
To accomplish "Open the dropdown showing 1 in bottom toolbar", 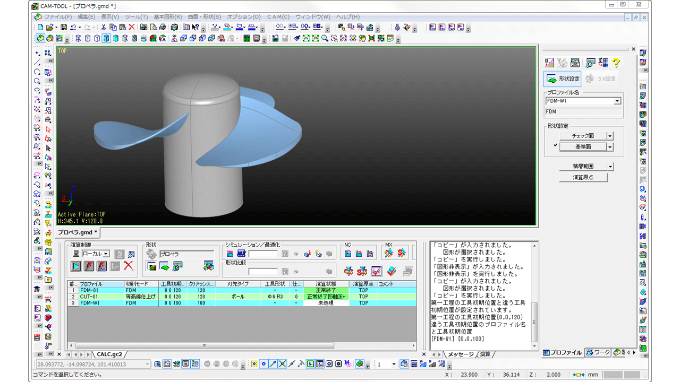I will coord(394,364).
